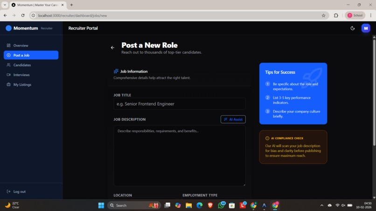
Task: Open Brave browser from the taskbar
Action: click(210, 205)
